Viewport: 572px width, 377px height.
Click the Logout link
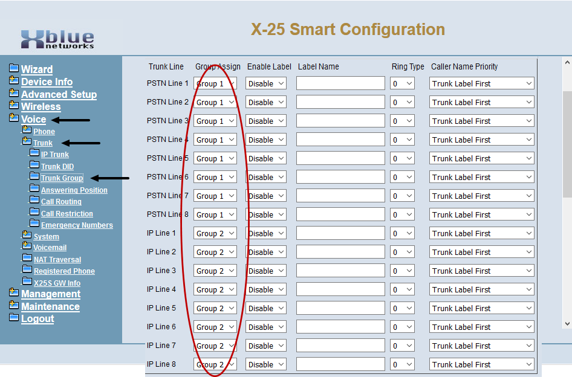pos(37,318)
